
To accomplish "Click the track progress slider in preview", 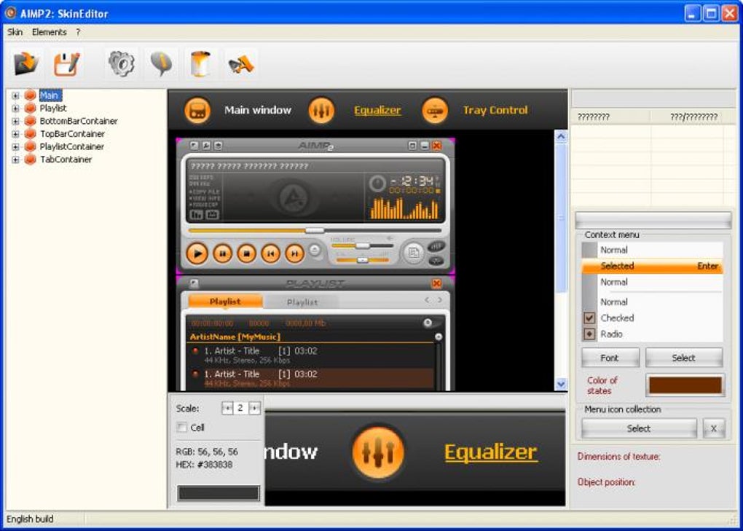I will pos(315,231).
